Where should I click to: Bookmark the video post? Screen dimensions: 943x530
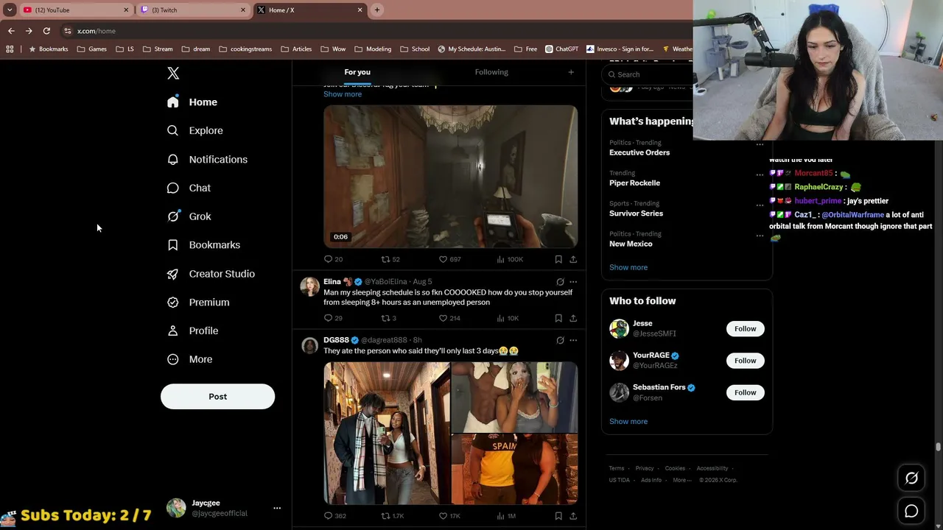pyautogui.click(x=558, y=259)
